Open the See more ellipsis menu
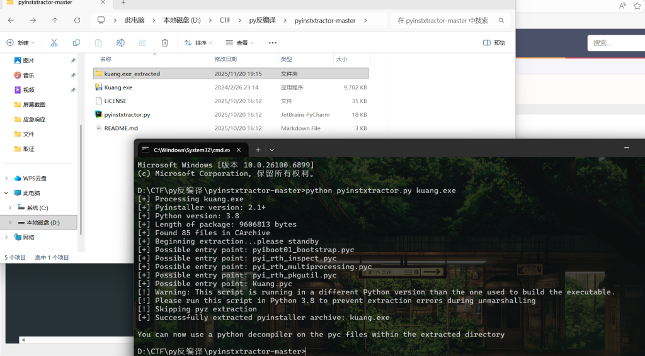This screenshot has width=645, height=356. coord(272,43)
